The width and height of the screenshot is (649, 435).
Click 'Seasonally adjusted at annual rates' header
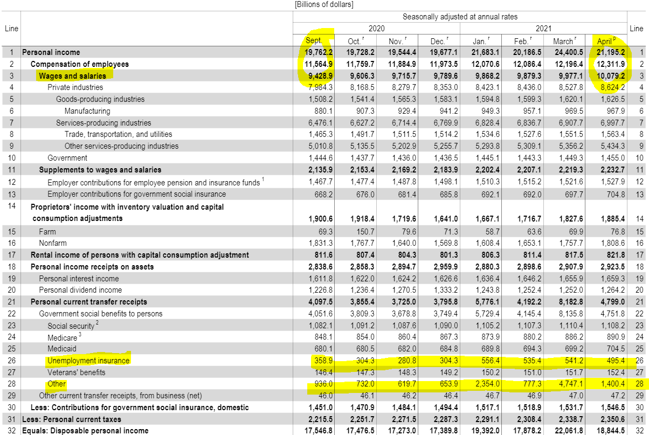pos(460,17)
